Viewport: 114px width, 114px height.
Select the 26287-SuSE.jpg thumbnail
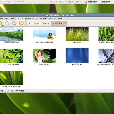click(x=11, y=34)
